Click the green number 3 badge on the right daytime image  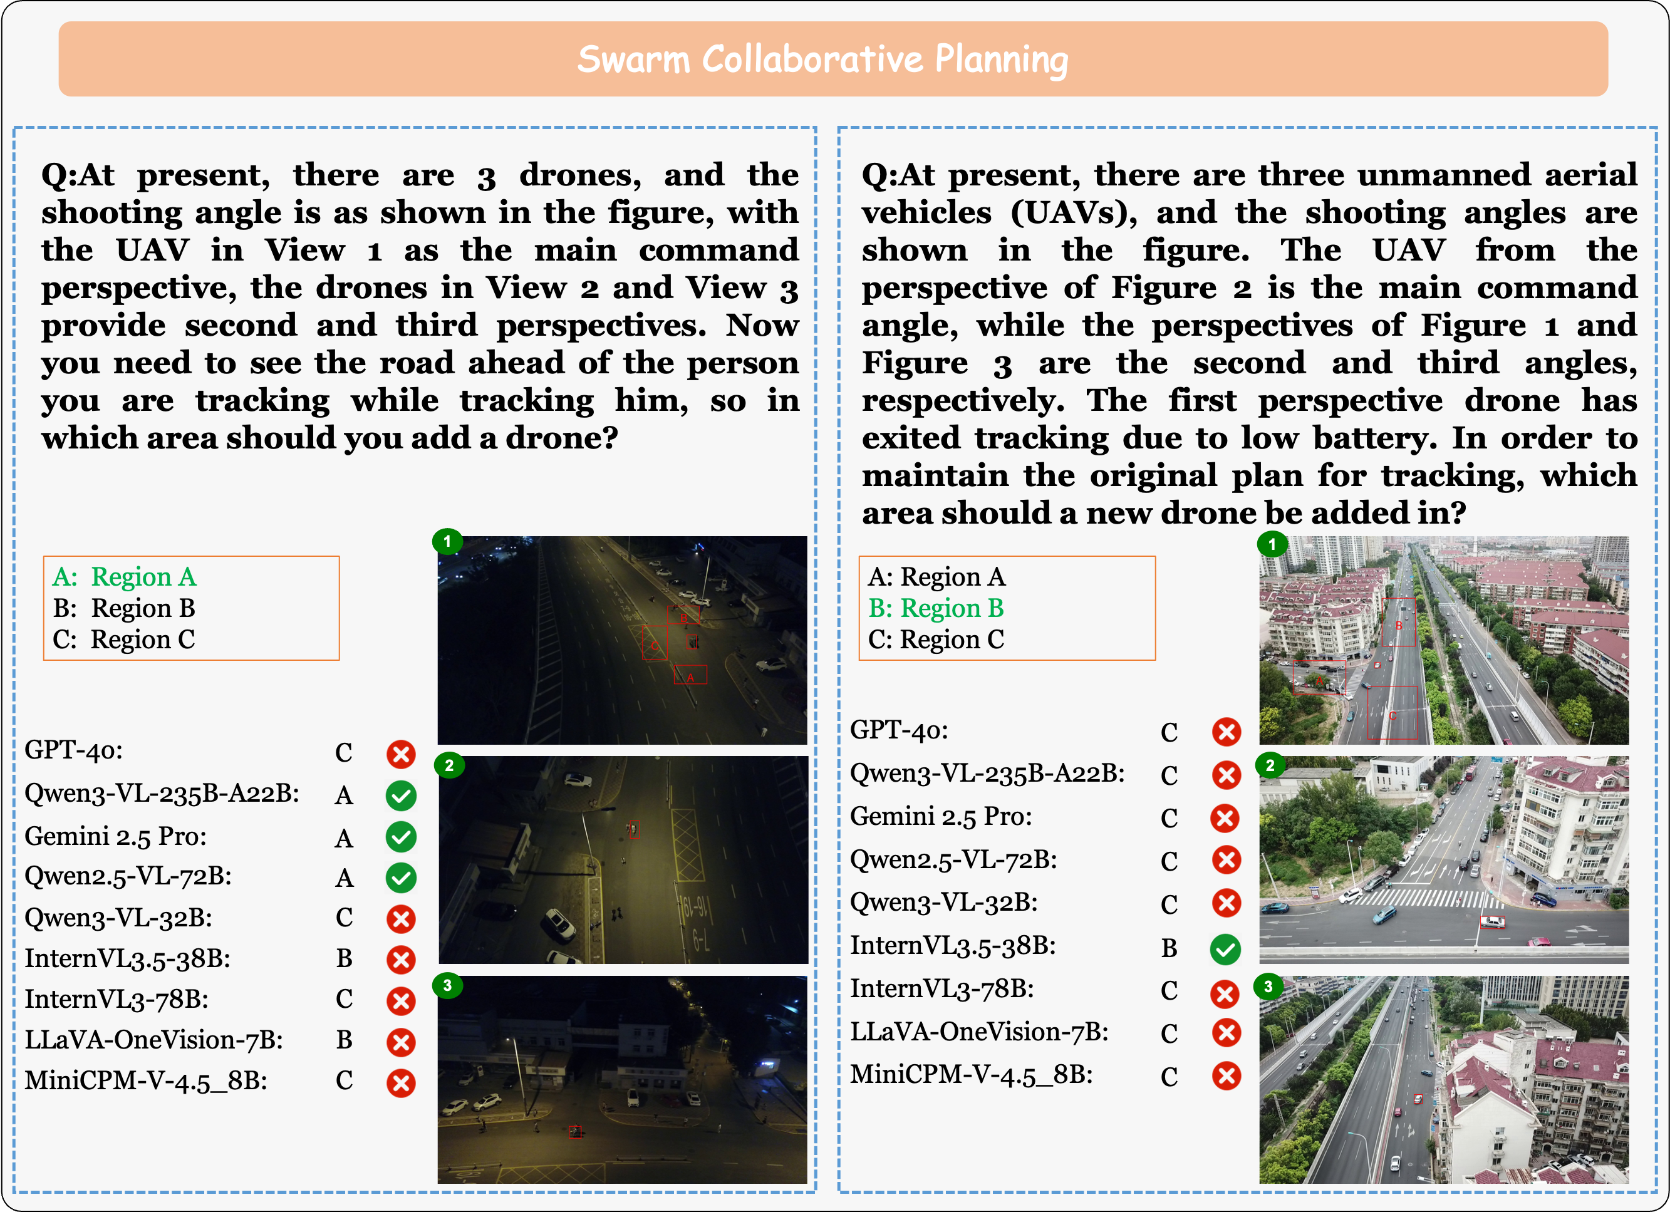pos(1268,987)
